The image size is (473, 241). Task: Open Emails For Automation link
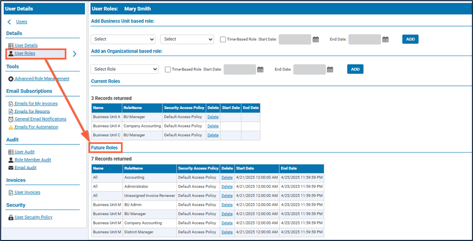(36, 127)
